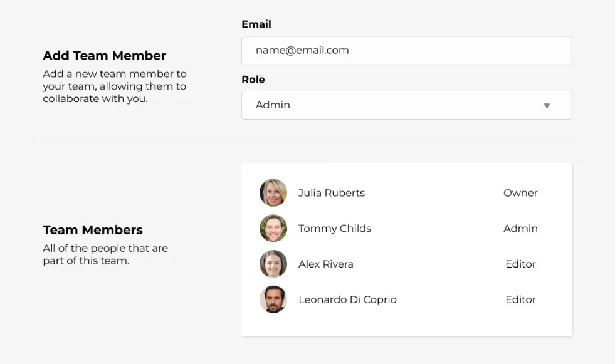The image size is (615, 364).
Task: Click Alex Rivera's avatar photo
Action: coord(273,264)
